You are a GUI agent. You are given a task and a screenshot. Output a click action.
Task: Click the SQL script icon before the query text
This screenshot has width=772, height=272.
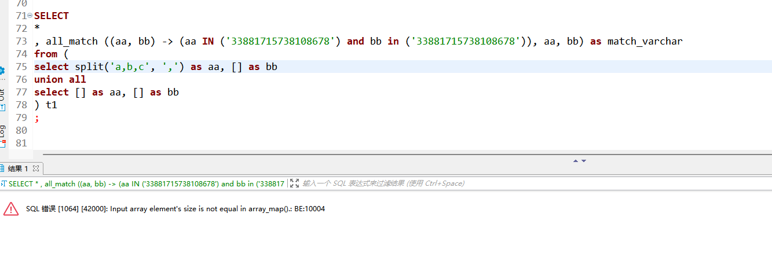pyautogui.click(x=3, y=183)
